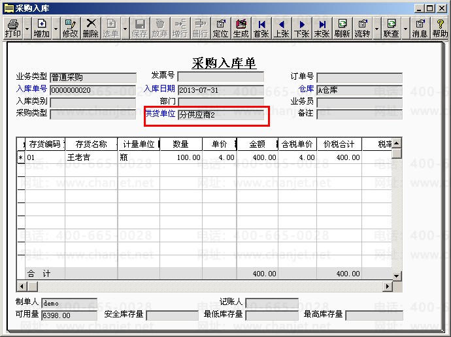Expand the dropdown arrow next to 增加

56,29
